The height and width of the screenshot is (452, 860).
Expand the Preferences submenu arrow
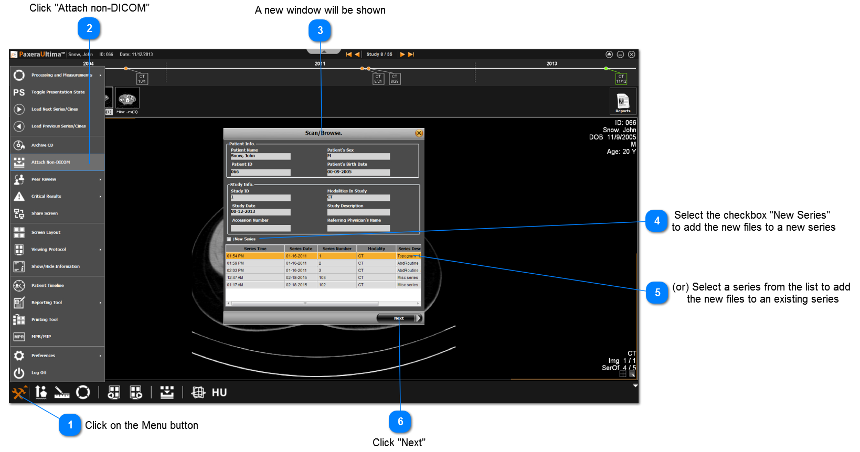tap(100, 356)
